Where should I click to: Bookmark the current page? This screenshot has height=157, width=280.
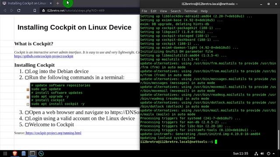[x=35, y=10]
